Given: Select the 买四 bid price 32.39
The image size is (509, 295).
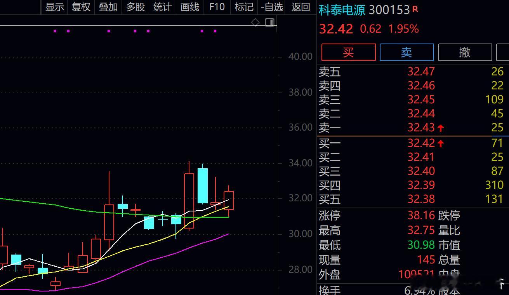Looking at the screenshot, I should point(421,185).
